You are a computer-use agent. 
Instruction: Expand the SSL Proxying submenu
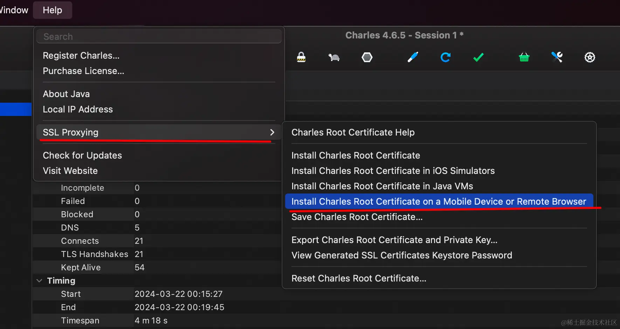coord(159,132)
